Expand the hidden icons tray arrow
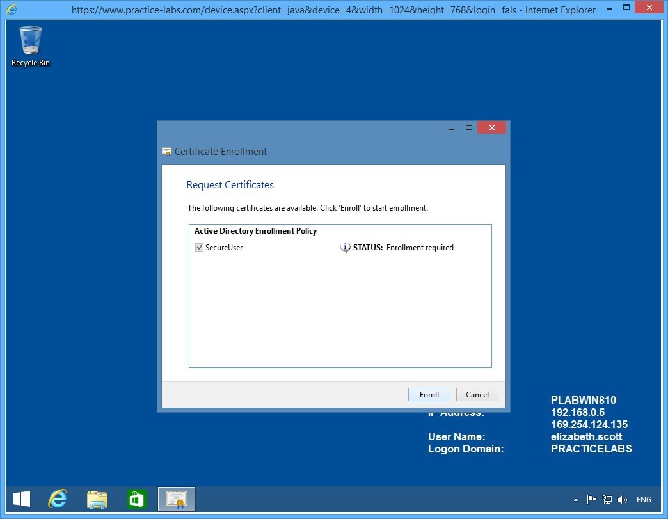 tap(575, 500)
